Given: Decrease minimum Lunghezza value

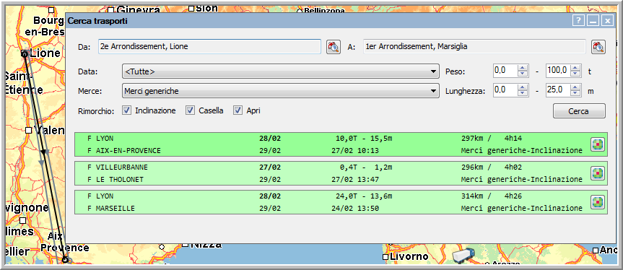Looking at the screenshot, I should coord(523,93).
